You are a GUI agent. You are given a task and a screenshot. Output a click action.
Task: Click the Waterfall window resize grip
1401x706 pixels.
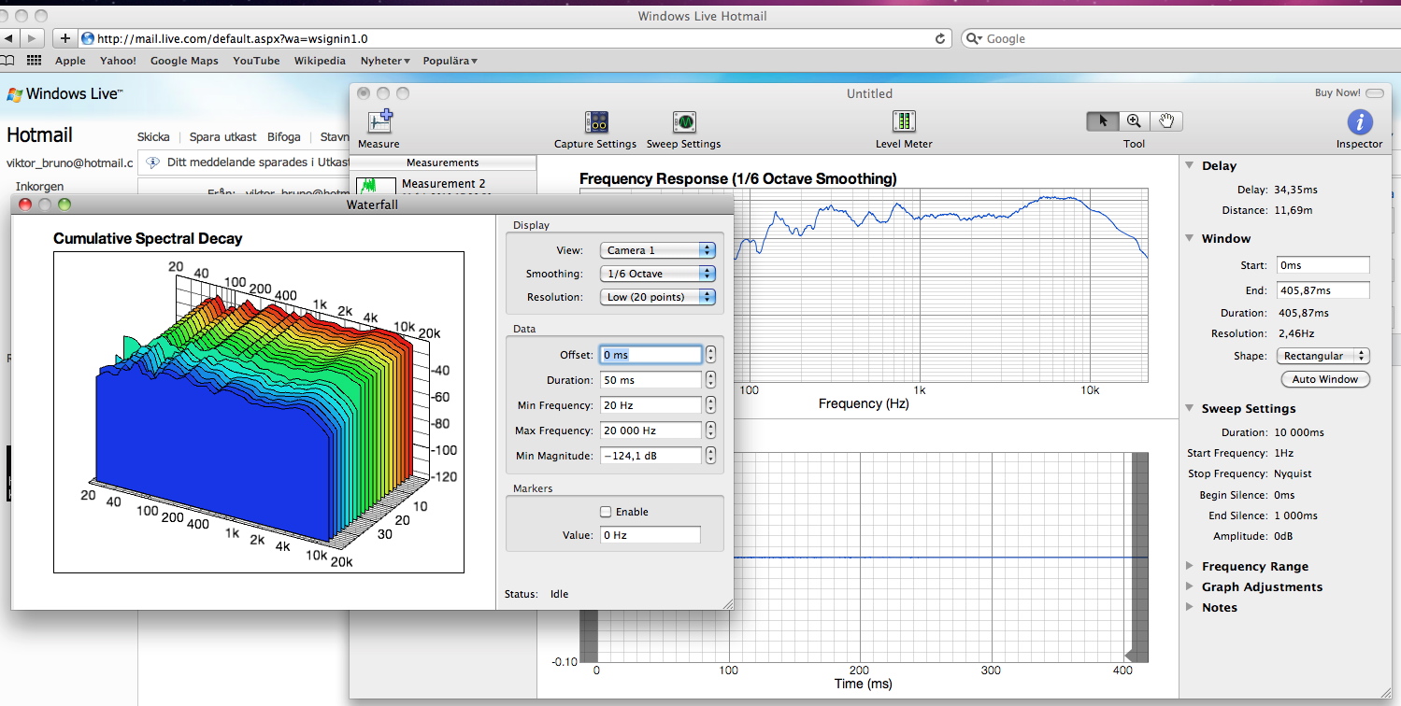(727, 604)
